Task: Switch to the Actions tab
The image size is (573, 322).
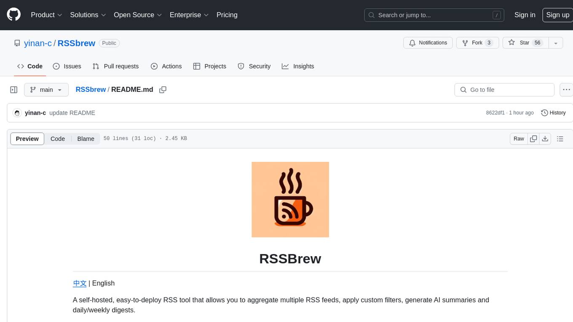Action: coord(166,66)
